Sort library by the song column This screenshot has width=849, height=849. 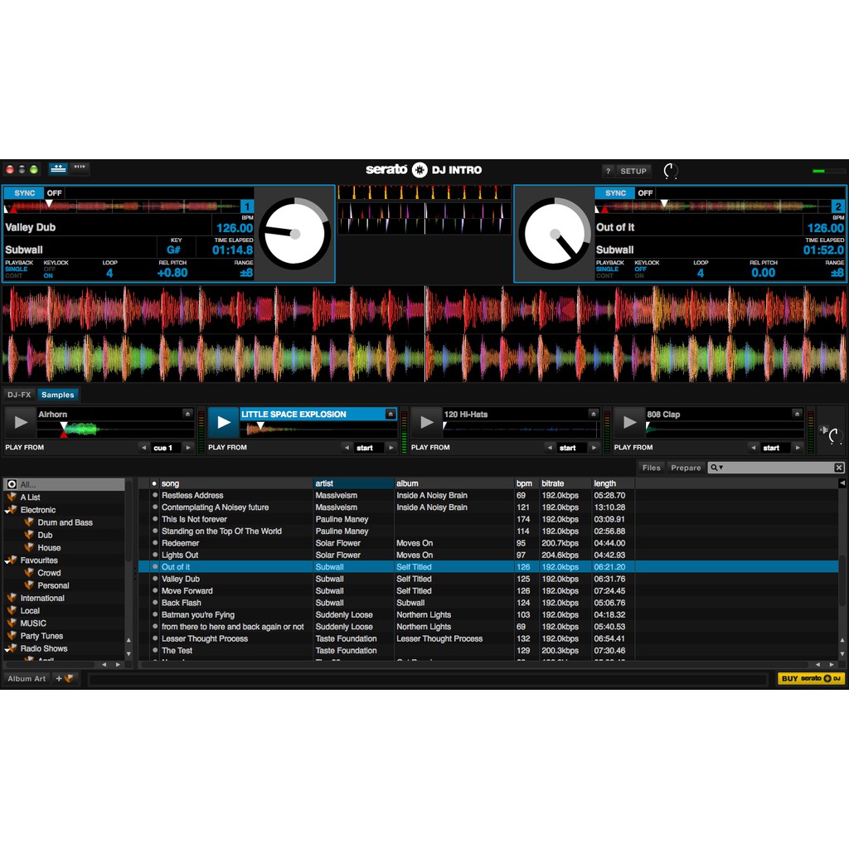pyautogui.click(x=236, y=483)
